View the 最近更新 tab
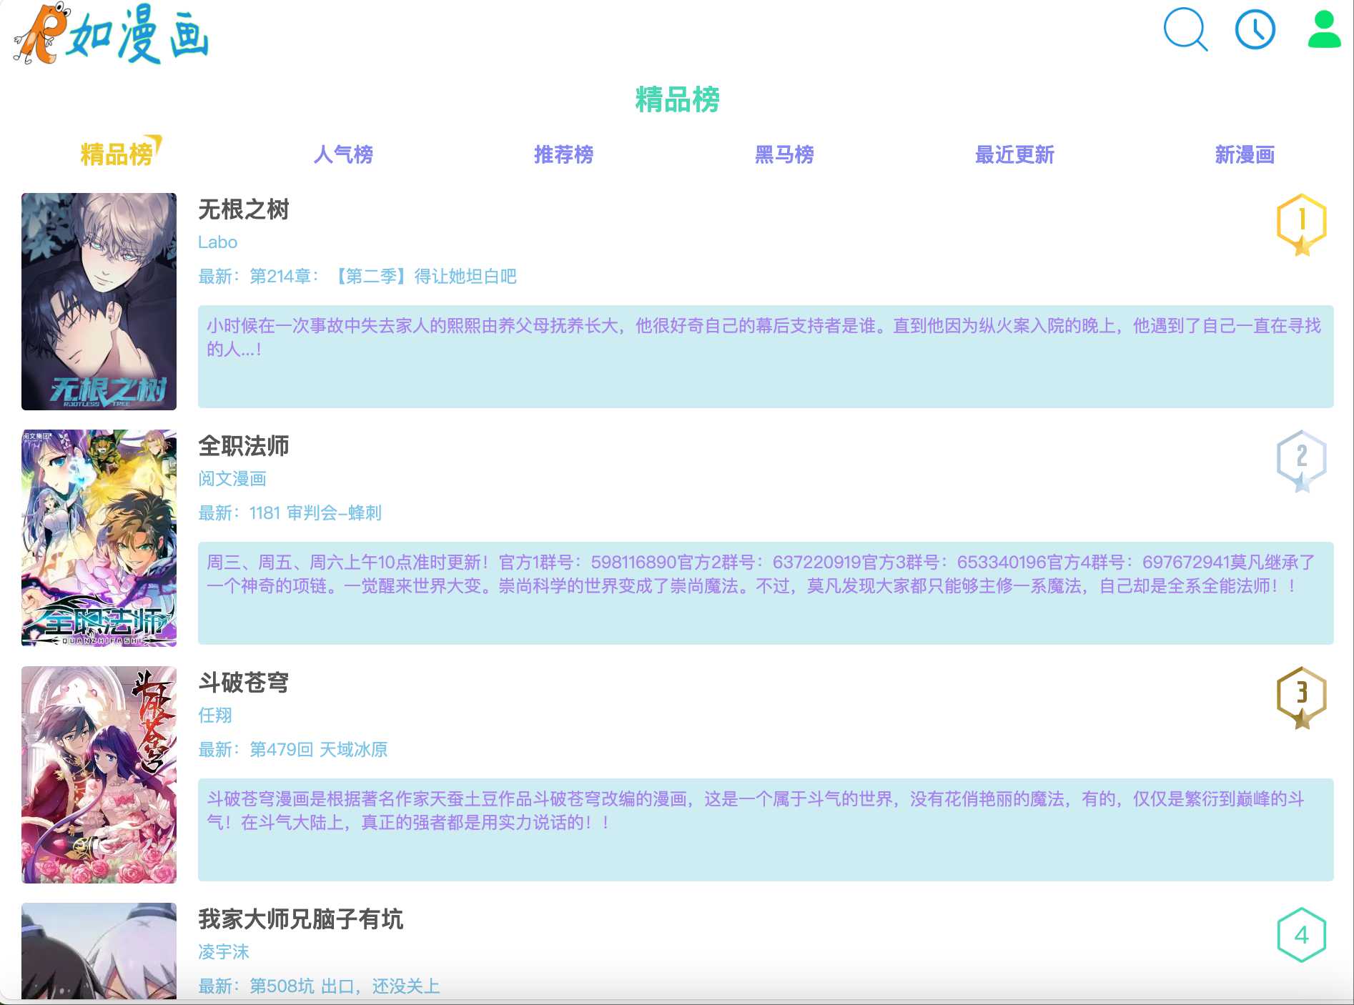This screenshot has width=1354, height=1005. pos(1015,154)
